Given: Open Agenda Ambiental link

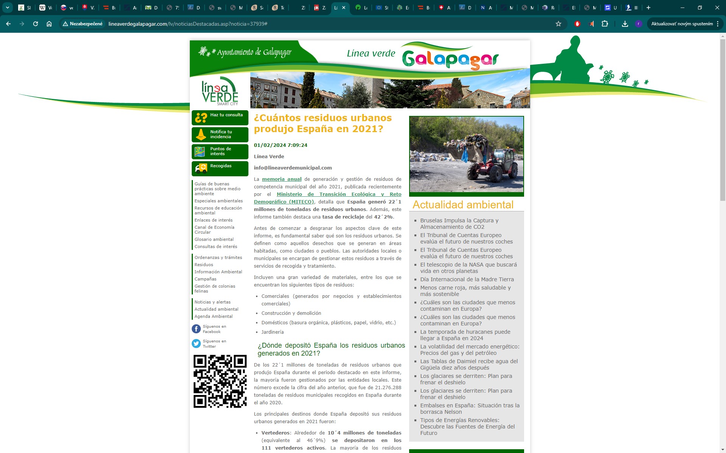Looking at the screenshot, I should tap(214, 316).
